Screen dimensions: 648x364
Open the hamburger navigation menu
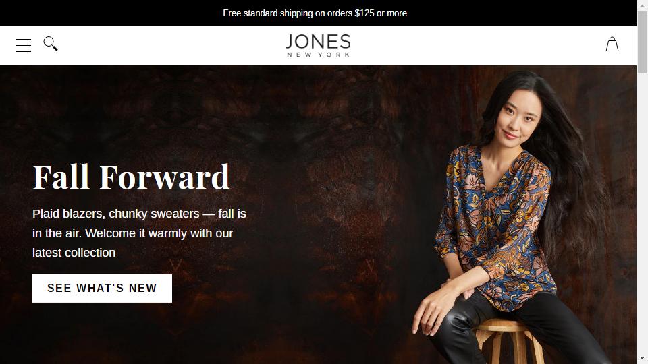coord(24,45)
